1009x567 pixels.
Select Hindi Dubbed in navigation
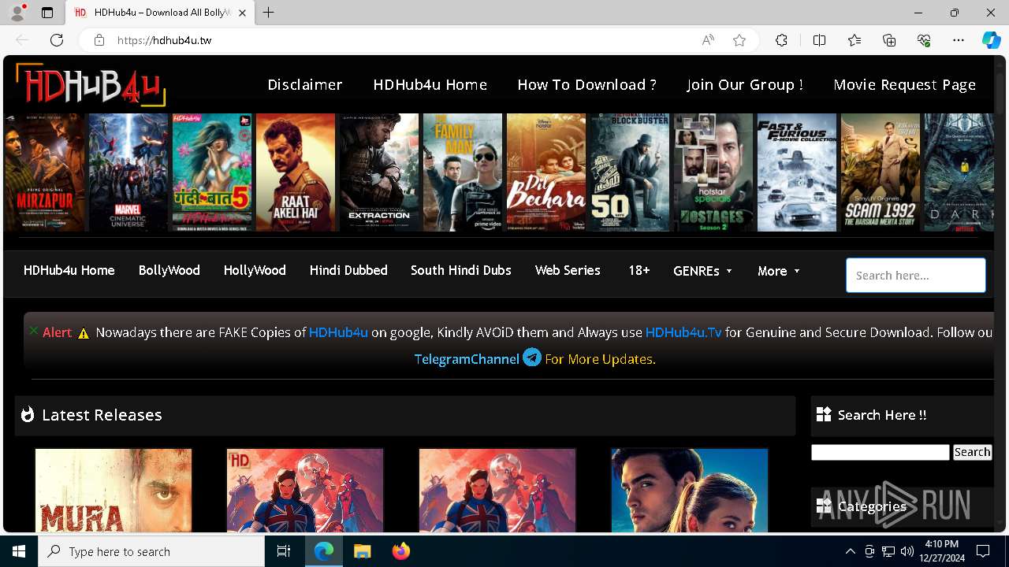coord(348,270)
